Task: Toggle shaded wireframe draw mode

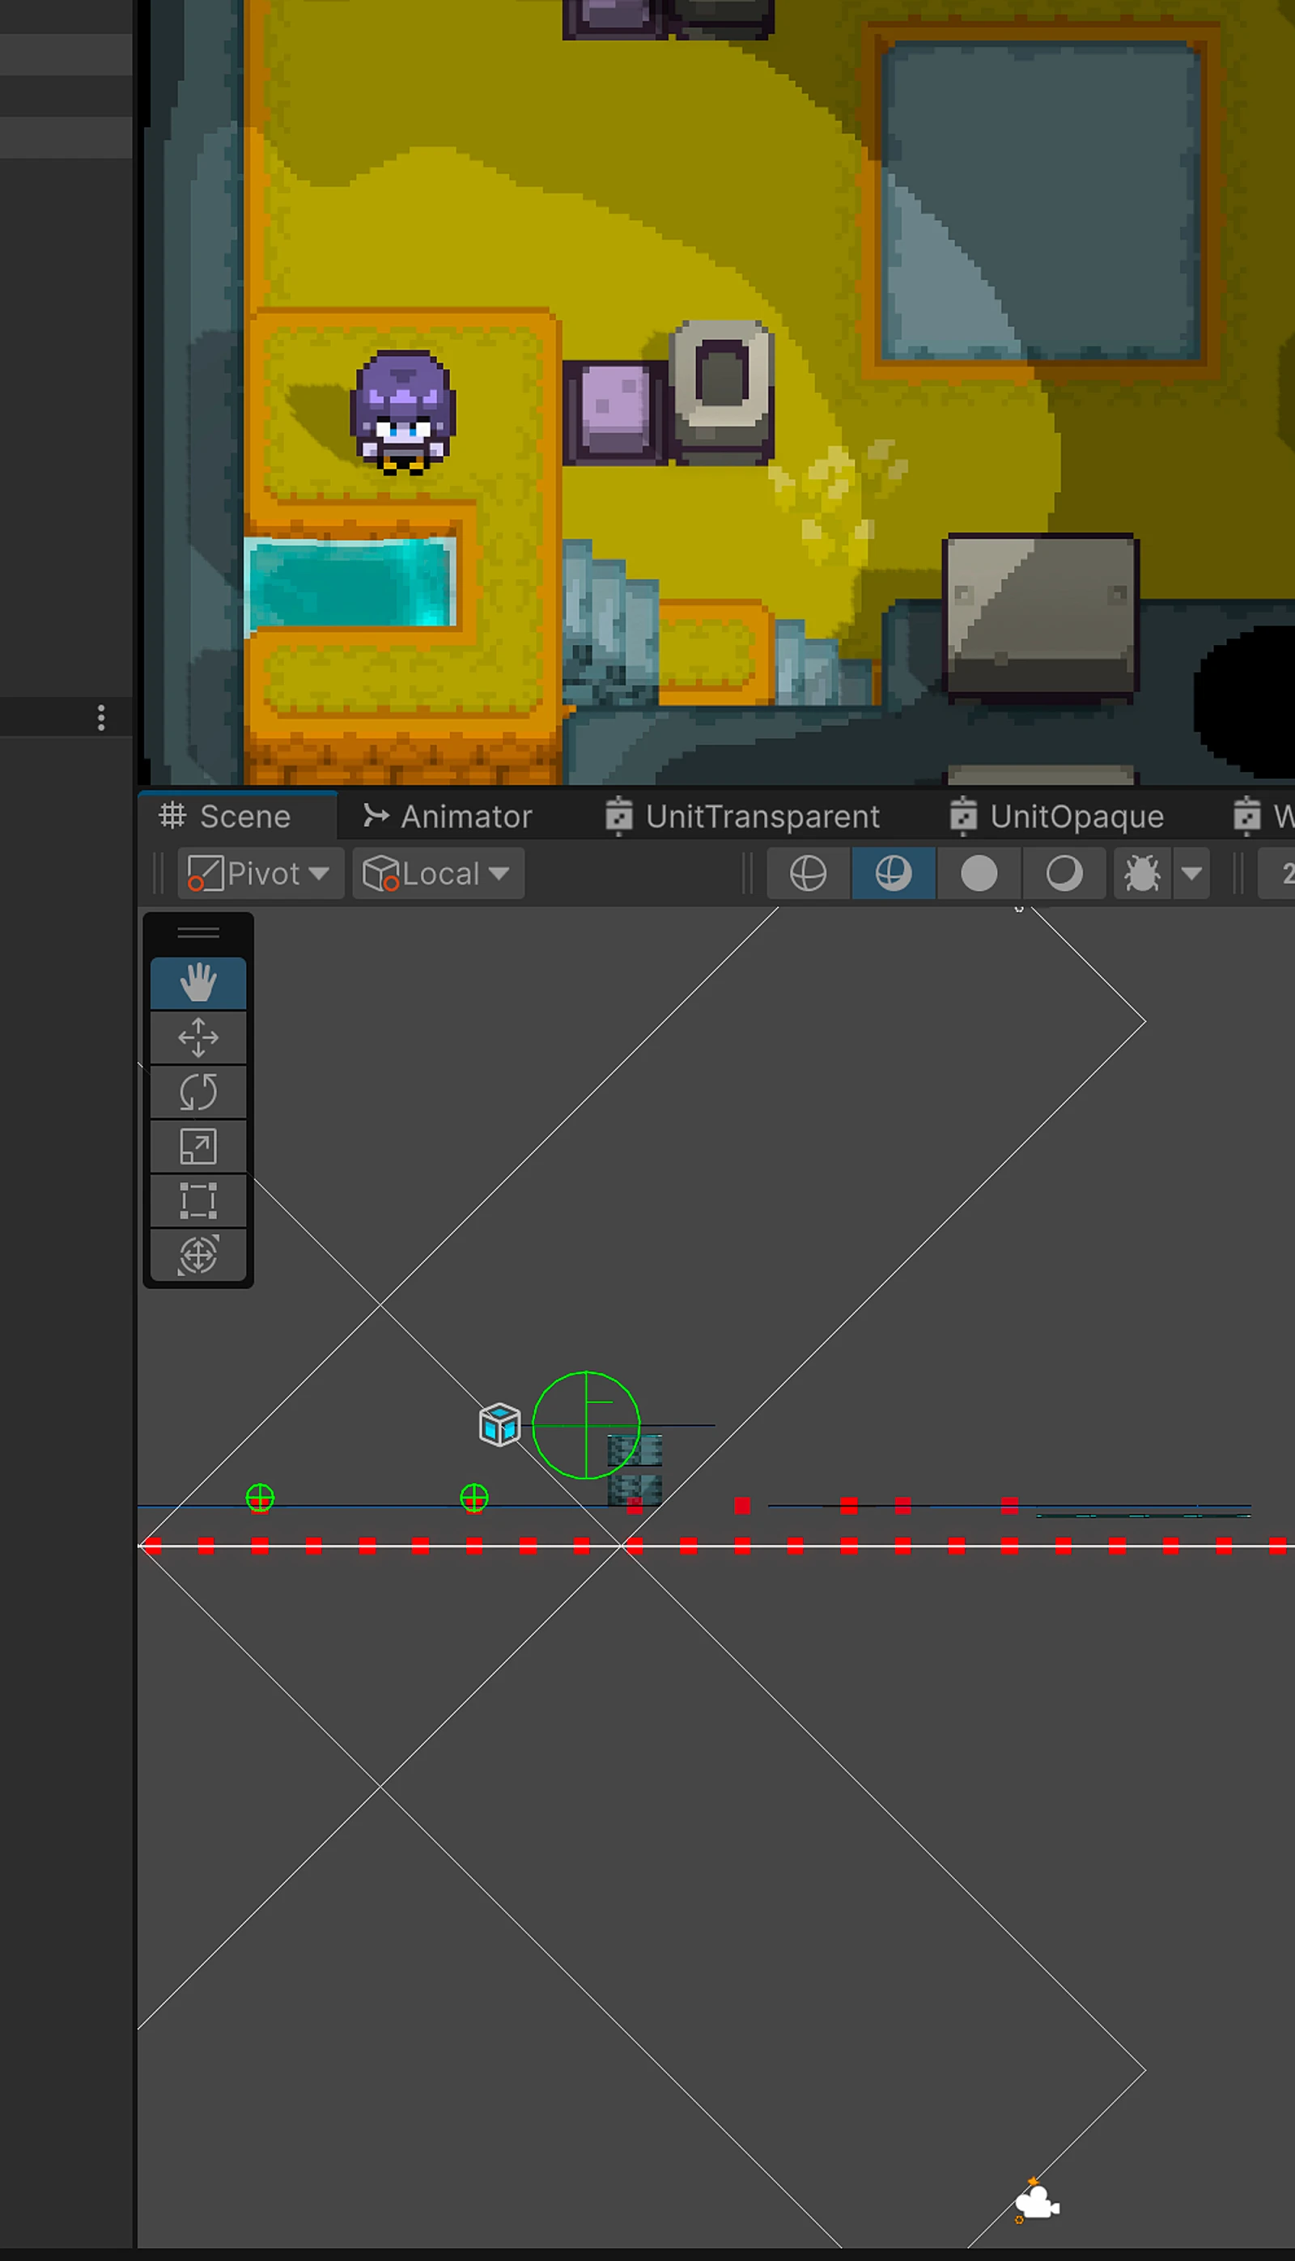Action: [893, 873]
